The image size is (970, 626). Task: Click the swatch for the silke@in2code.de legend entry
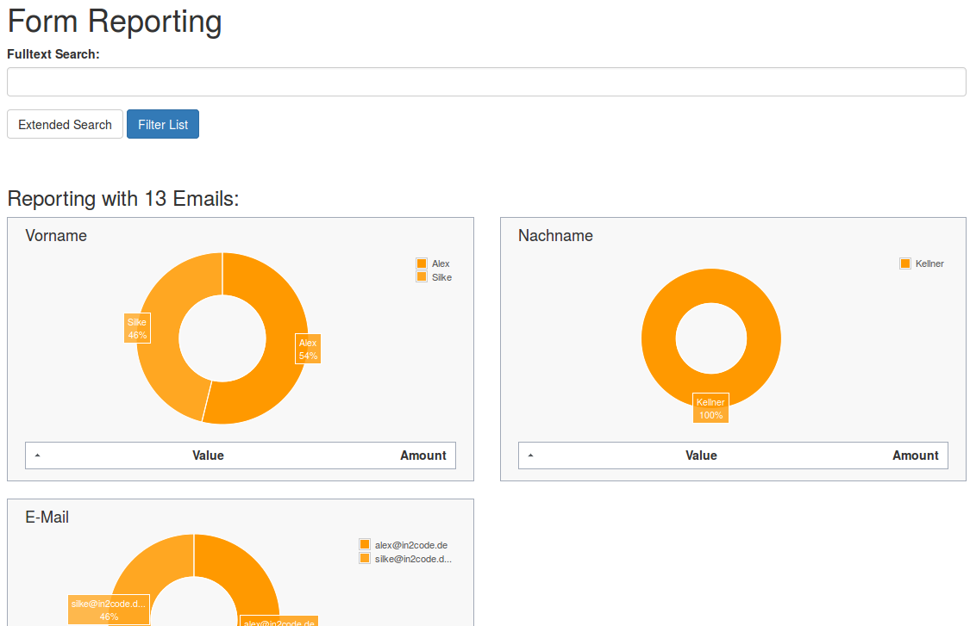(x=363, y=558)
